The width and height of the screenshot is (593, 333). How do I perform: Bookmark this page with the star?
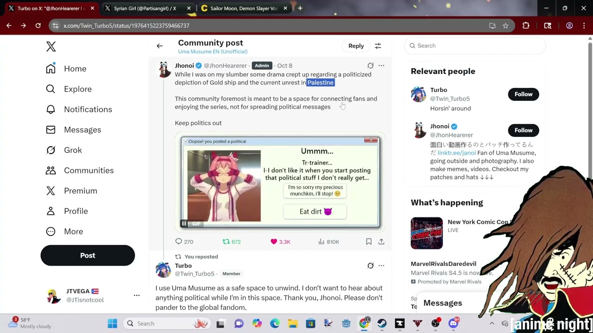coord(505,26)
